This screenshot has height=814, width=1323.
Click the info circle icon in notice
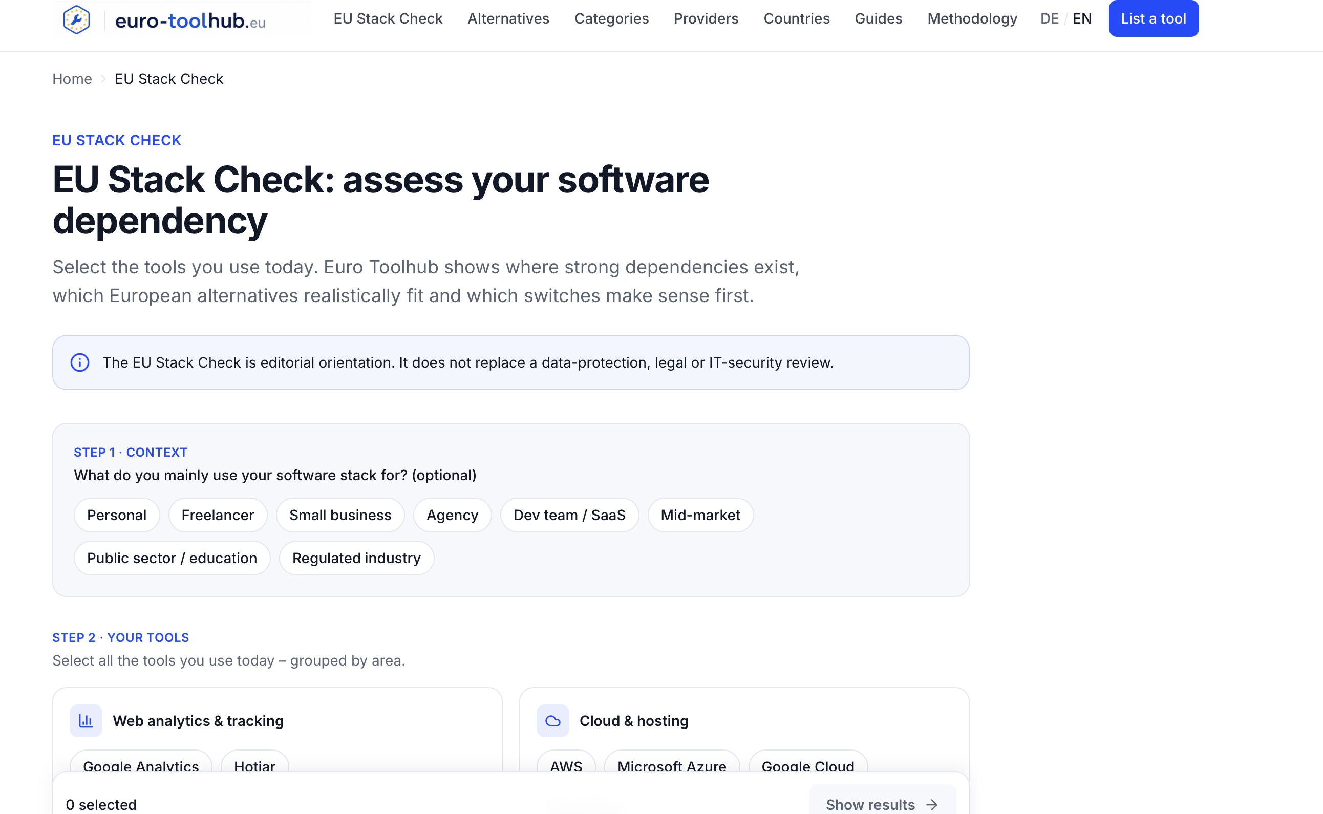pos(80,362)
